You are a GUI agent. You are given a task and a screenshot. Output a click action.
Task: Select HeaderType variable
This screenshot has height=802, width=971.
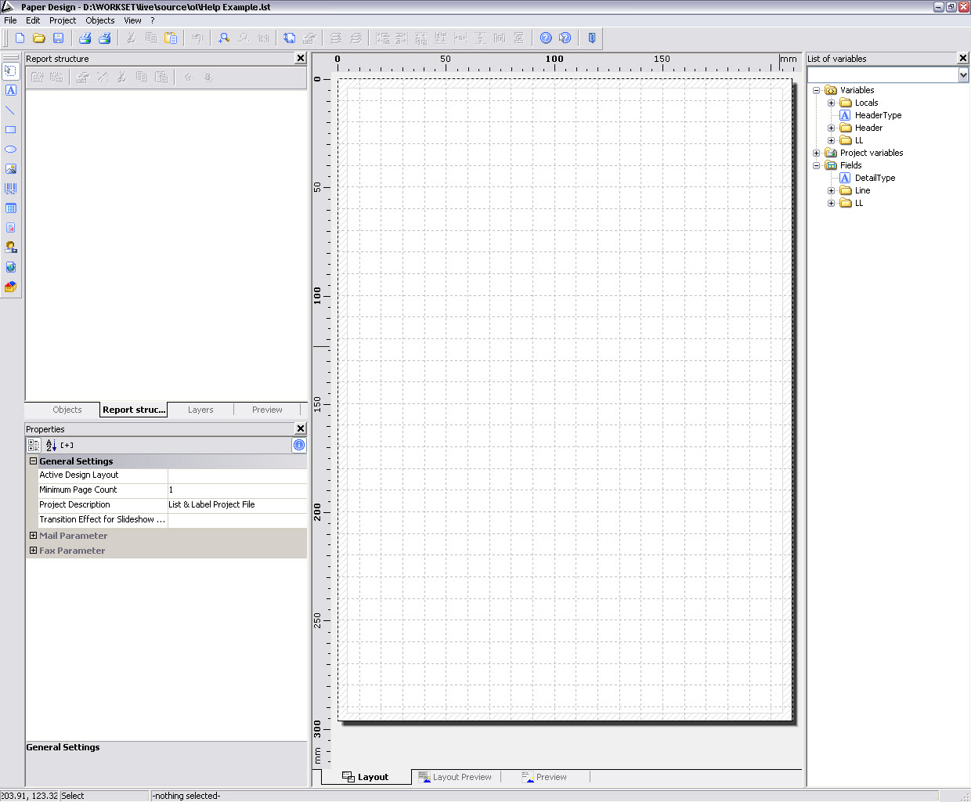tap(878, 115)
